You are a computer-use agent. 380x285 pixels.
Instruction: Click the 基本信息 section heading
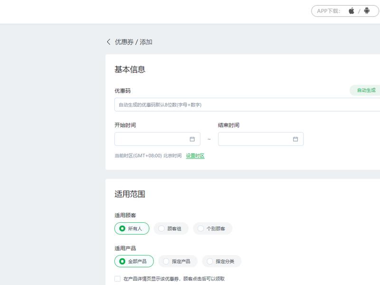(x=130, y=69)
